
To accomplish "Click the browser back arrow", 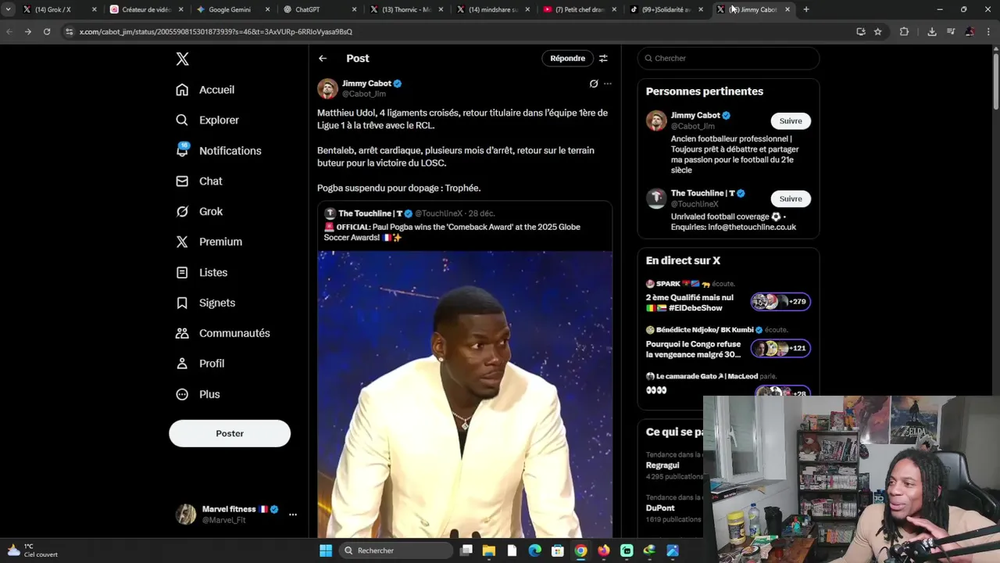I will (9, 32).
